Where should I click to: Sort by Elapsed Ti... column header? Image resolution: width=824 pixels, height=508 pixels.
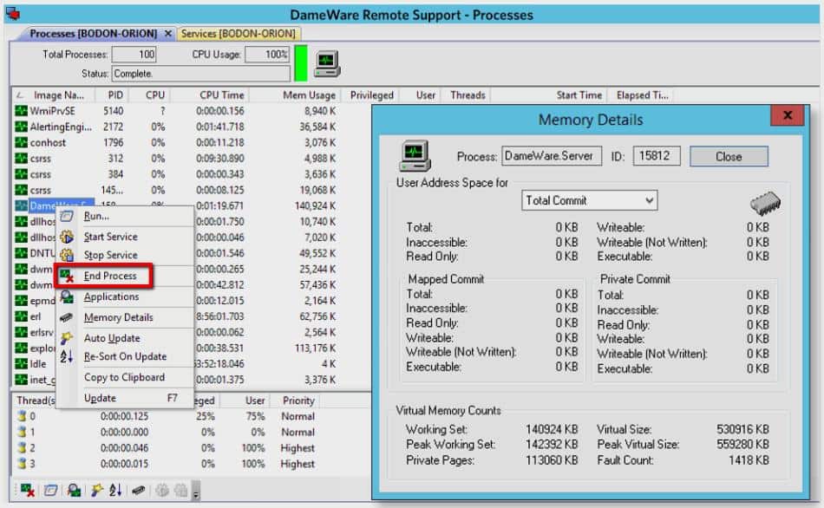[642, 95]
